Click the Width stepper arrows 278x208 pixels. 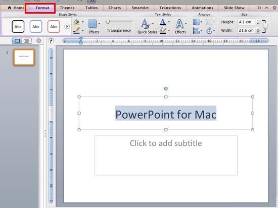pos(258,30)
